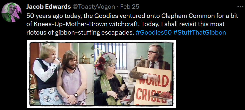Click the wristwatch in the left photo
This screenshot has height=110, width=245.
pyautogui.click(x=76, y=95)
